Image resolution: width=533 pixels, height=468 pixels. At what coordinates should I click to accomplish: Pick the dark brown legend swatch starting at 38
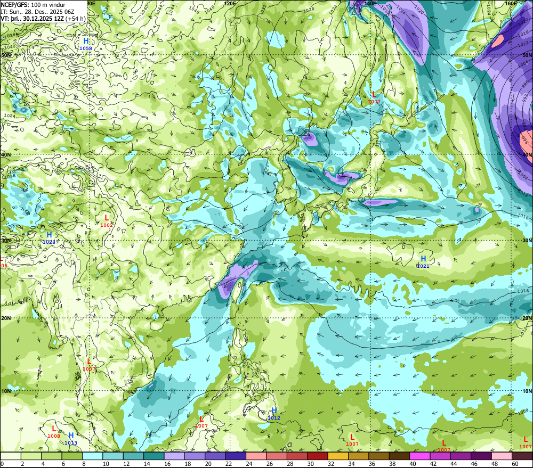coord(399,456)
